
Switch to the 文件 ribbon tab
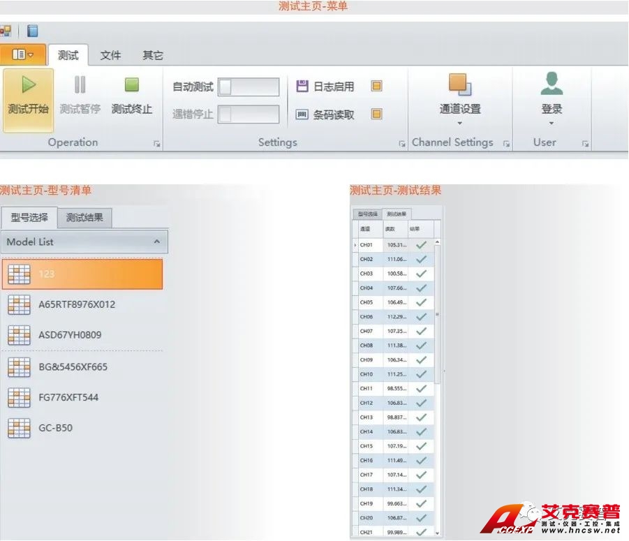click(110, 55)
